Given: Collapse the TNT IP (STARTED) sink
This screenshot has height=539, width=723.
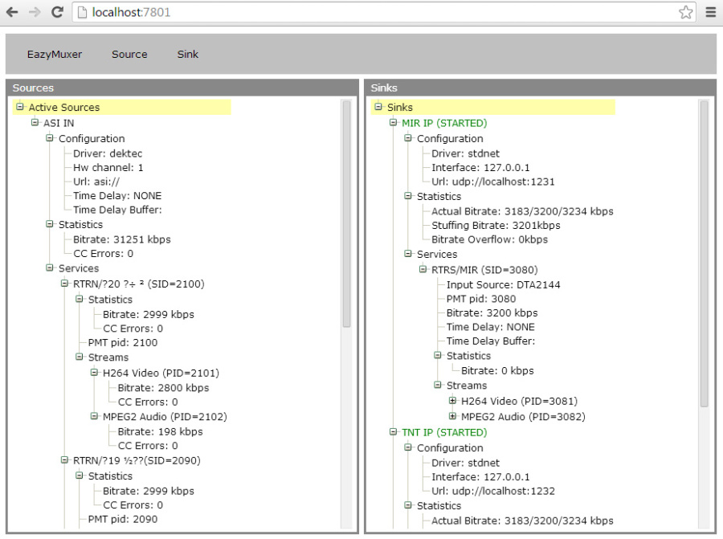Looking at the screenshot, I should tap(394, 432).
